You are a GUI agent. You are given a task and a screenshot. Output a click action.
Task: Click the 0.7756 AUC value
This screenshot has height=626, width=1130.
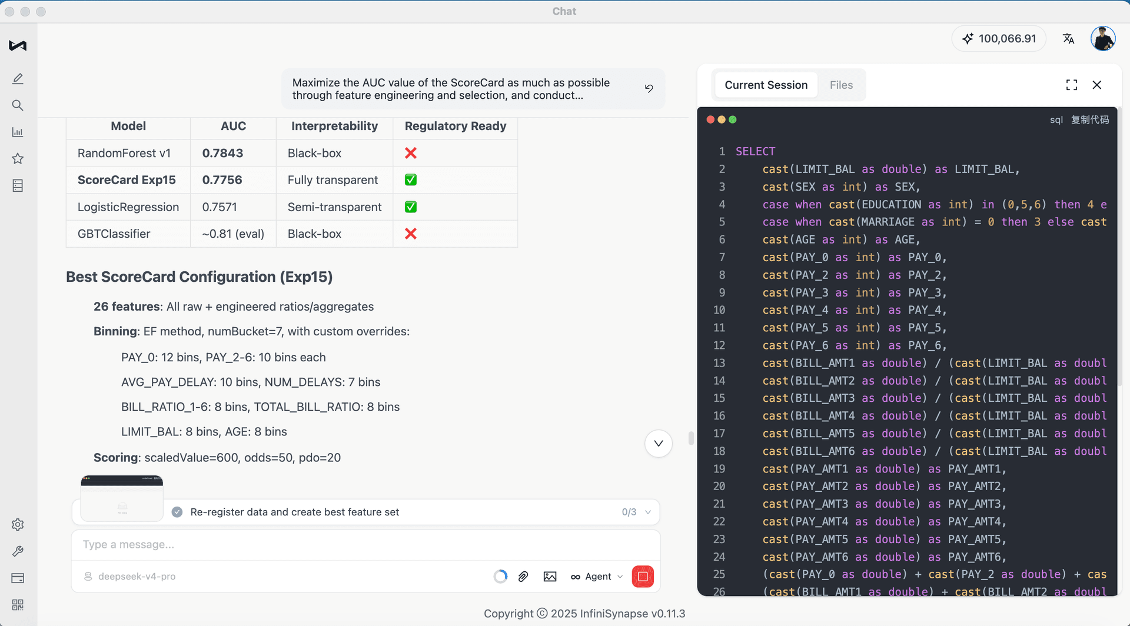coord(222,180)
